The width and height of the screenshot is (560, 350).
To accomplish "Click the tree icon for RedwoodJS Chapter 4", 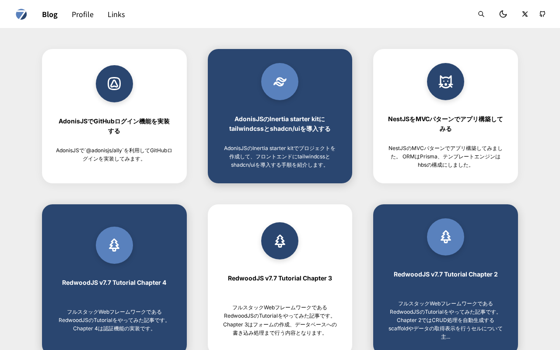I will click(x=114, y=245).
